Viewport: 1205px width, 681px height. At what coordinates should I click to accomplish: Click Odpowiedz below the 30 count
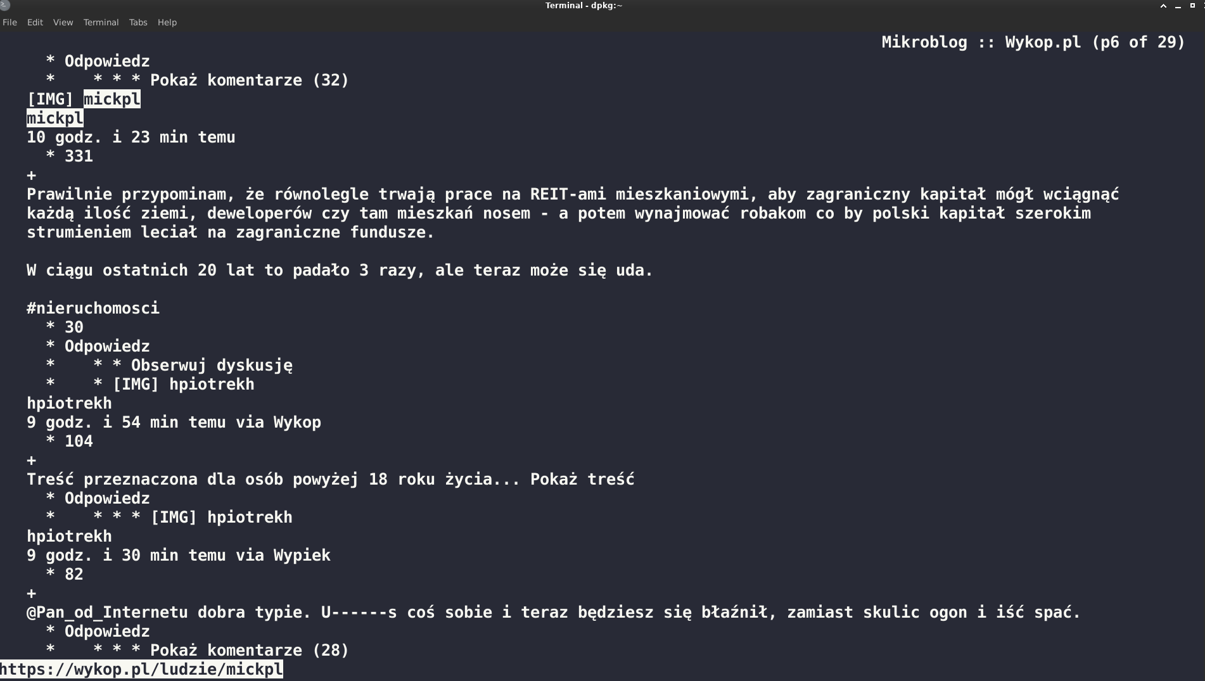[107, 347]
